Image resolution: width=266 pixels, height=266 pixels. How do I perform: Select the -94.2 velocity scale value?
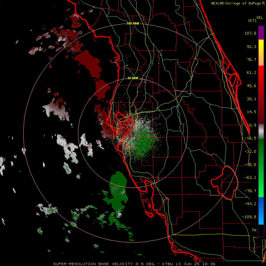pyautogui.click(x=250, y=204)
